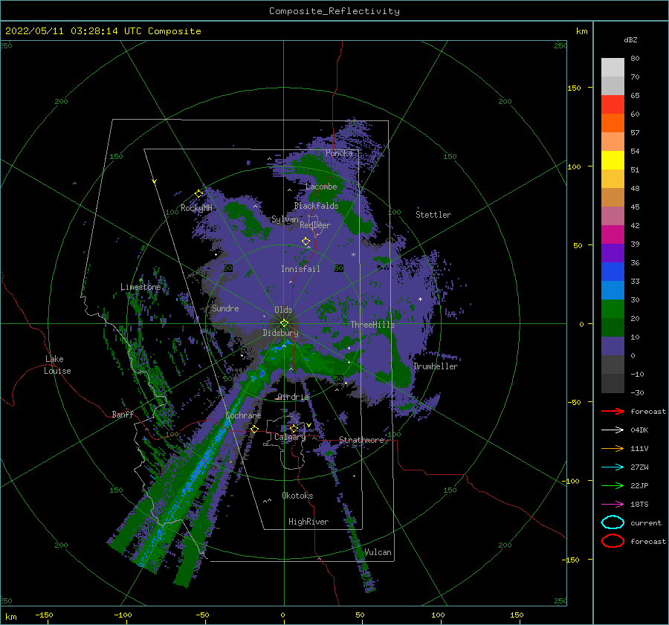Click the Limestone label on map
Image resolution: width=669 pixels, height=625 pixels.
tap(140, 287)
